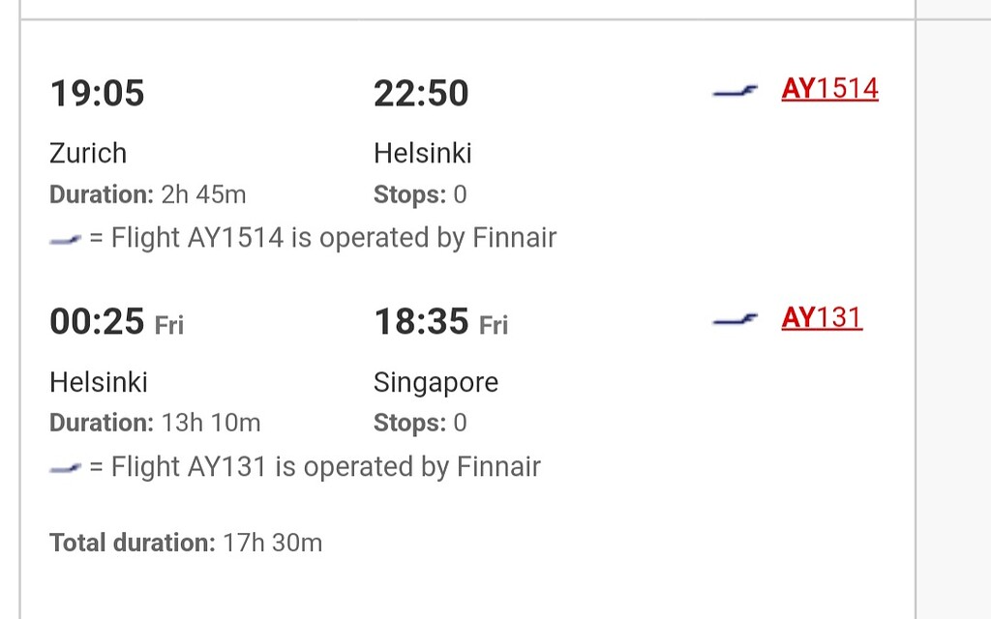Screen dimensions: 991x619
Task: Click the Helsinki departure city on the second leg
Action: [x=99, y=382]
